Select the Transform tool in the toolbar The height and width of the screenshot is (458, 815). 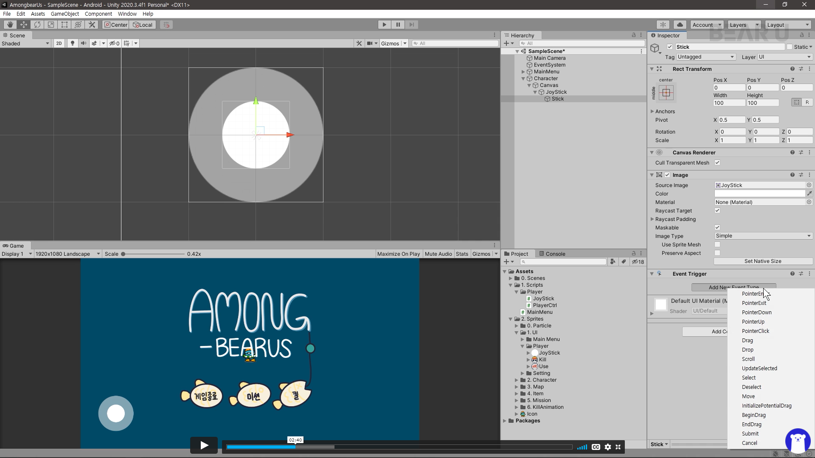[x=78, y=25]
